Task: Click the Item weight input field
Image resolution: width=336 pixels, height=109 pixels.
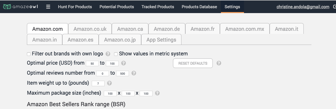Action: point(98,83)
